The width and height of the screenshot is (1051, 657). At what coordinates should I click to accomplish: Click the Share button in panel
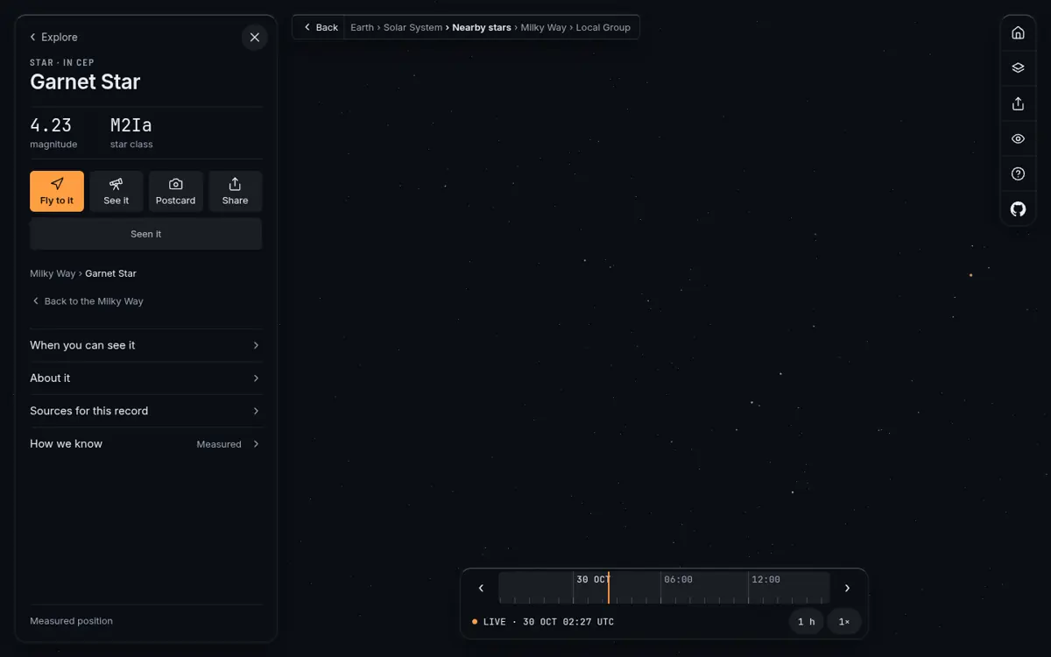pos(235,191)
